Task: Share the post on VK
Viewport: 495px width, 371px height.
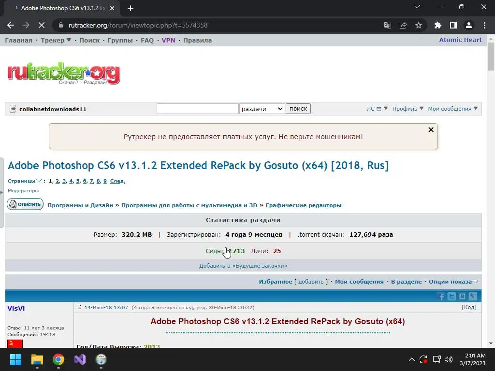Action: click(462, 296)
